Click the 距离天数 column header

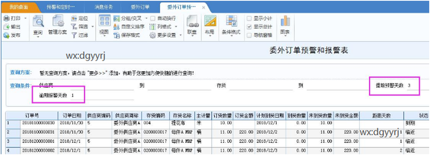point(382,115)
